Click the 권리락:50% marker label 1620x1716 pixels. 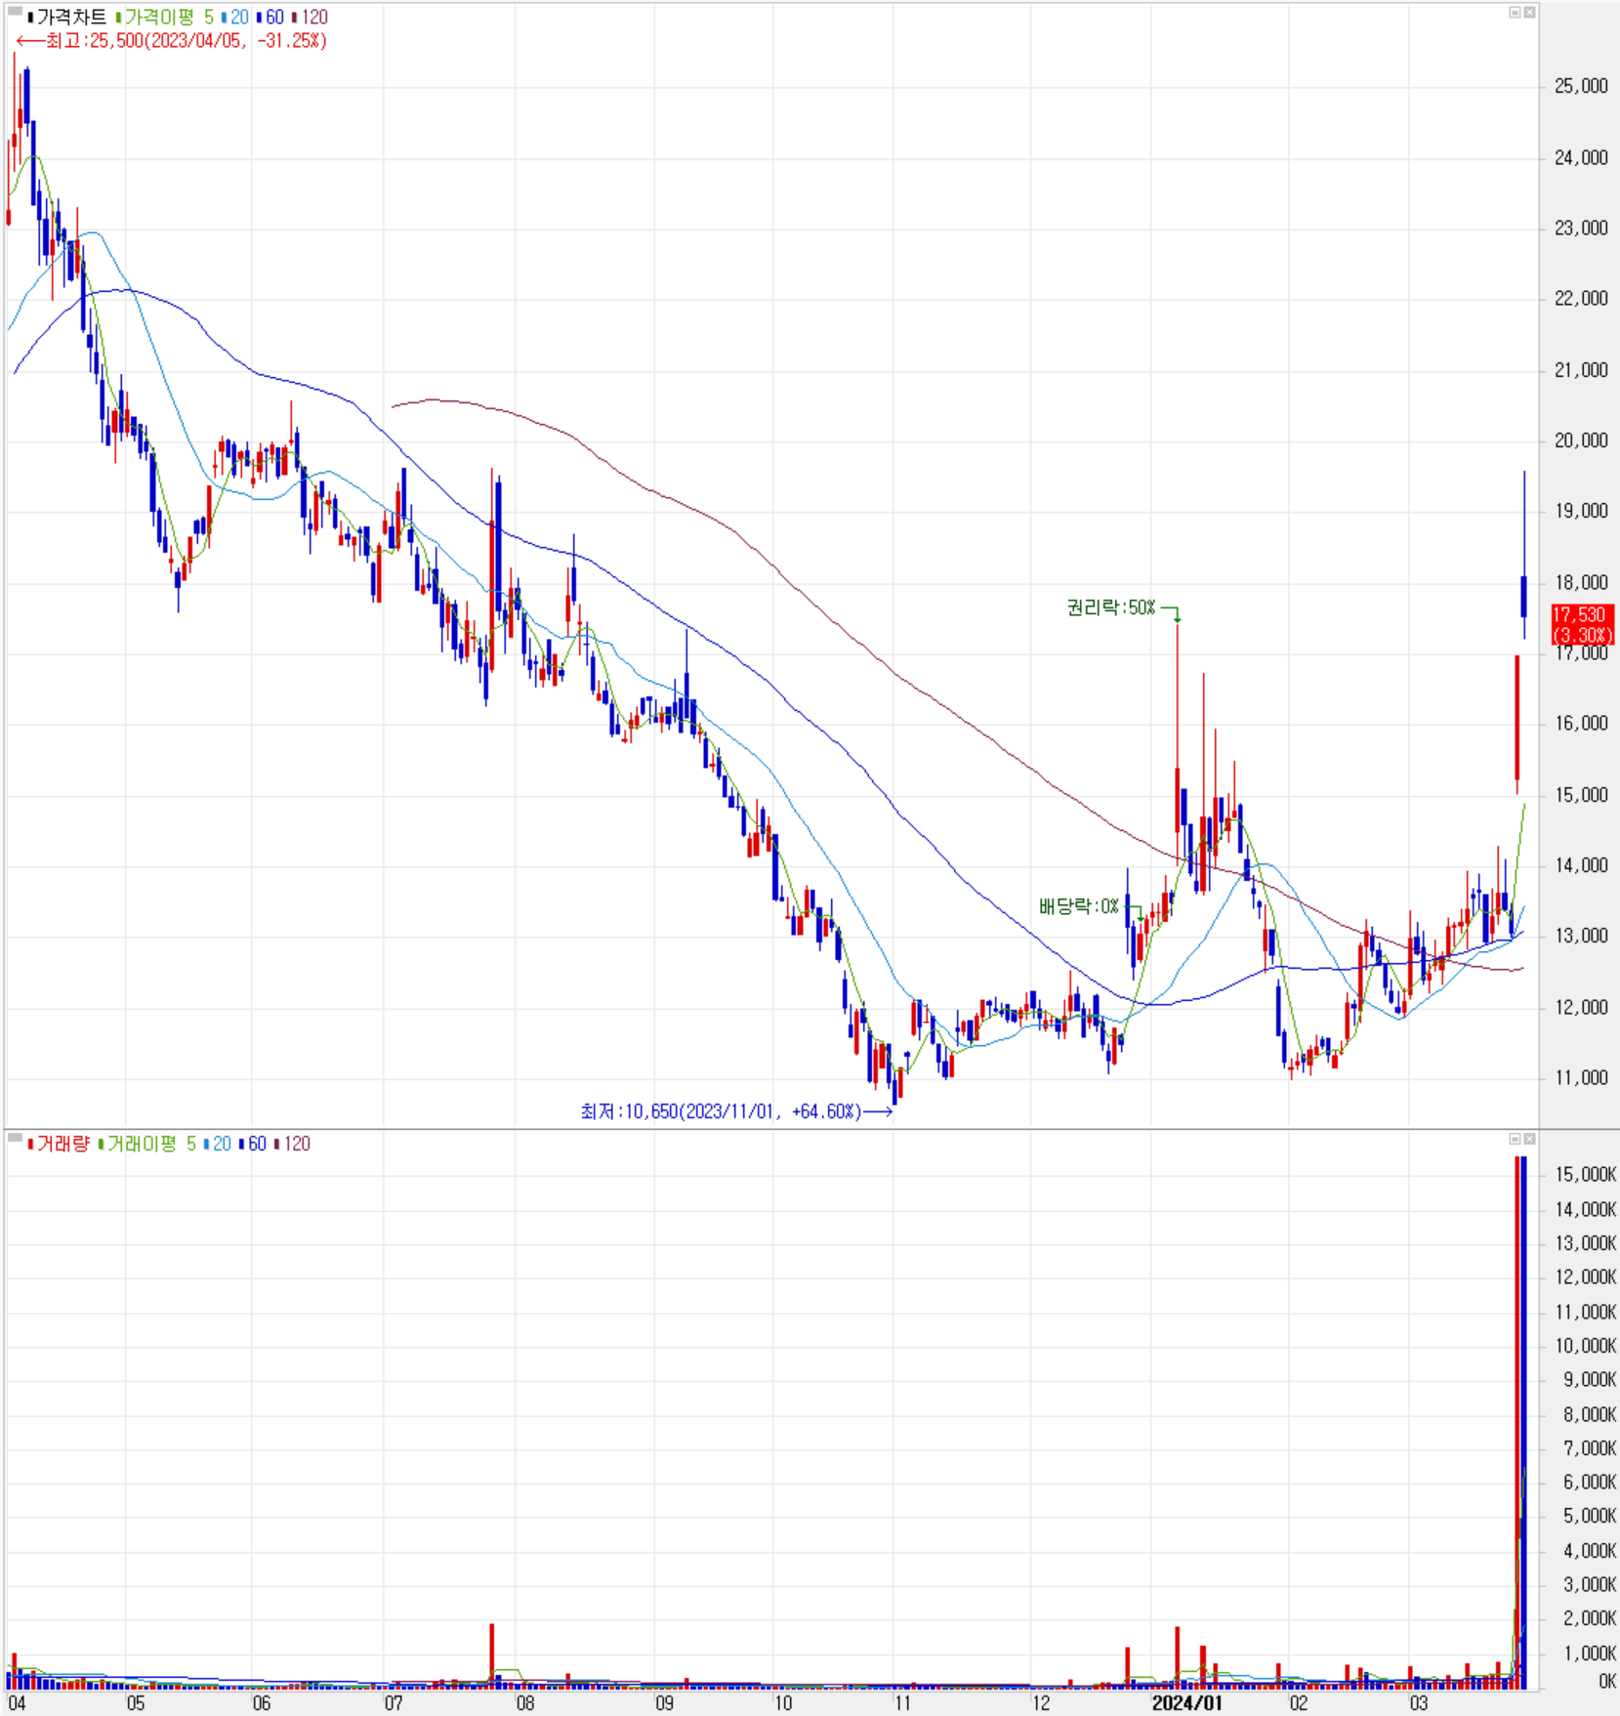pos(1111,607)
